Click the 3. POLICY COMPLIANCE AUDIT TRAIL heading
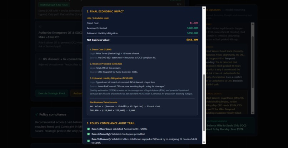 (x=111, y=123)
